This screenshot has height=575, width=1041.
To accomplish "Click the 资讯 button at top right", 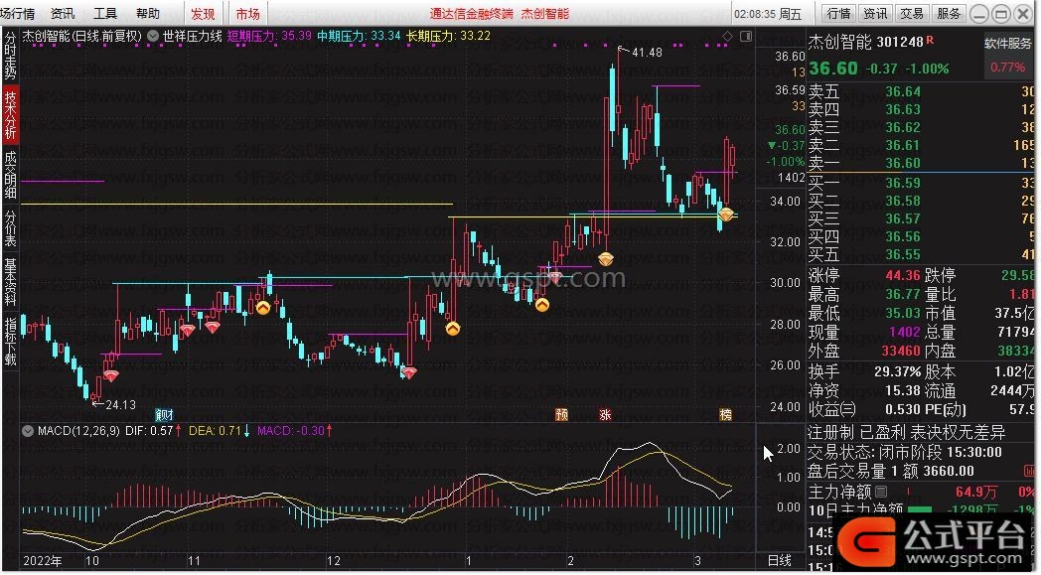I will coord(875,13).
